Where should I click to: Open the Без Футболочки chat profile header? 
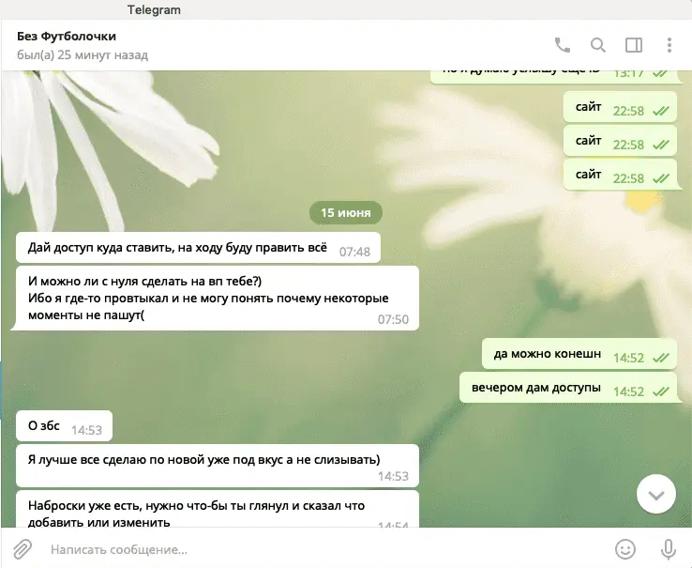[x=67, y=37]
